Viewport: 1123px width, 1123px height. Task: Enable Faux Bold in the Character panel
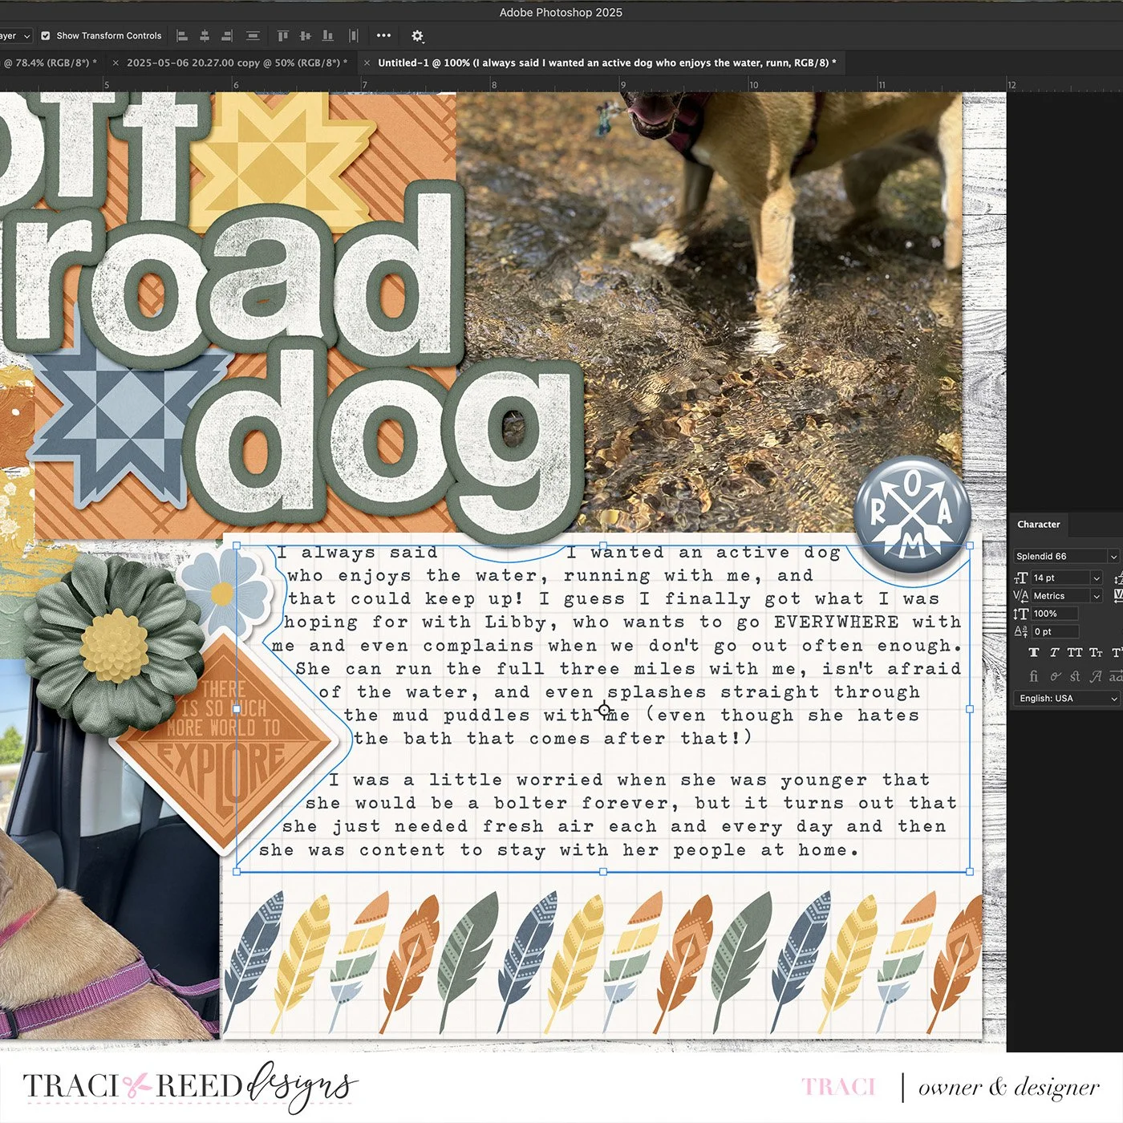point(1034,653)
